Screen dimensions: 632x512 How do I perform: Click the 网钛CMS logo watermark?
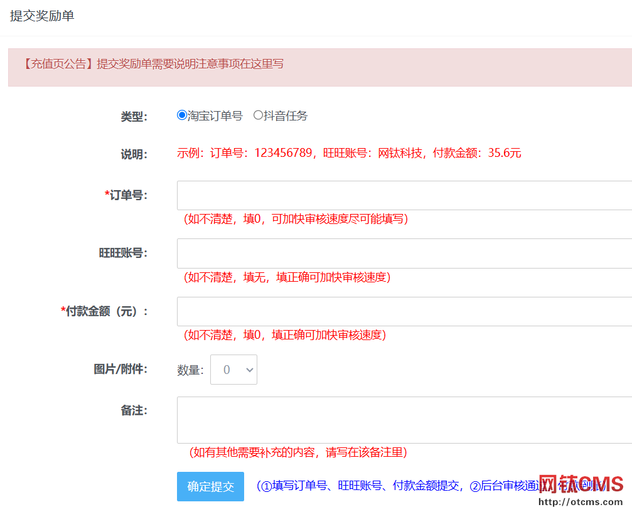click(581, 484)
